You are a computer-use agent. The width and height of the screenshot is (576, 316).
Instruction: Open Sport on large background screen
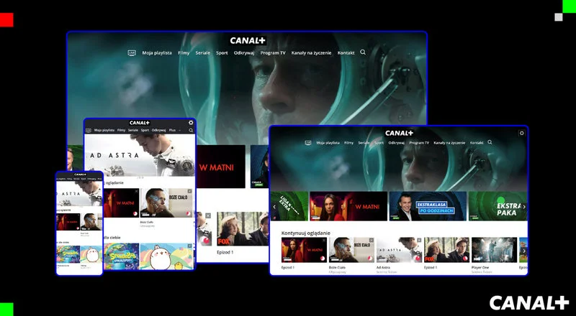222,53
